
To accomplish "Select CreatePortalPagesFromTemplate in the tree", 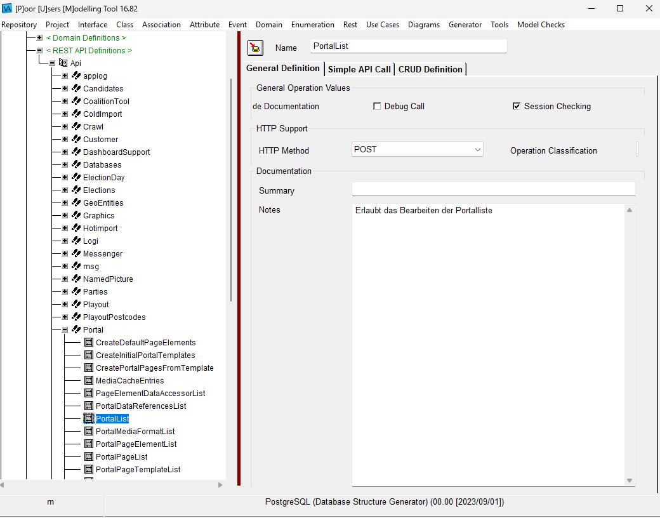I will 154,368.
